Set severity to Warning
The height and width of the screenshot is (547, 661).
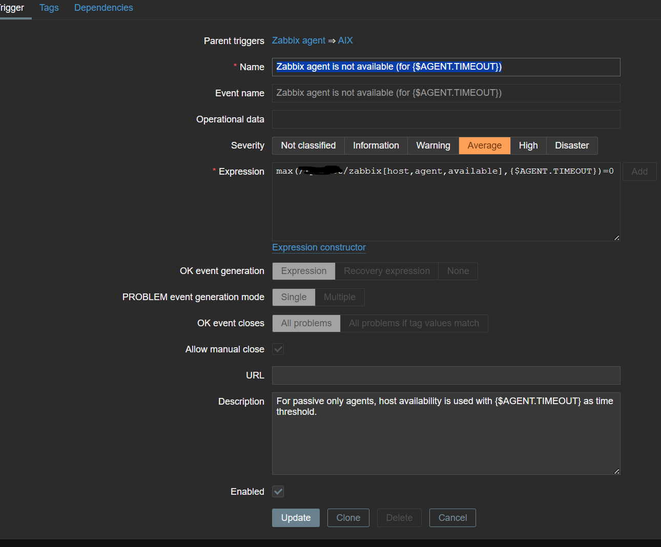[x=433, y=145]
